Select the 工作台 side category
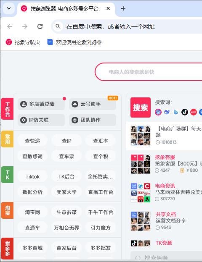The width and height of the screenshot is (202, 262). click(7, 109)
